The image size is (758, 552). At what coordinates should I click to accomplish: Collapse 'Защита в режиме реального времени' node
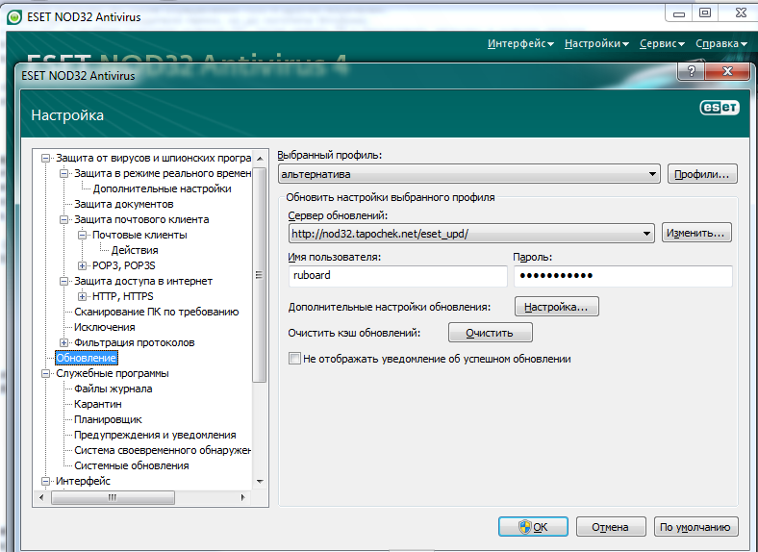63,173
